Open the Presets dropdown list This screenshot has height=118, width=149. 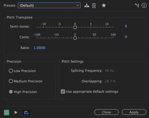49,5
